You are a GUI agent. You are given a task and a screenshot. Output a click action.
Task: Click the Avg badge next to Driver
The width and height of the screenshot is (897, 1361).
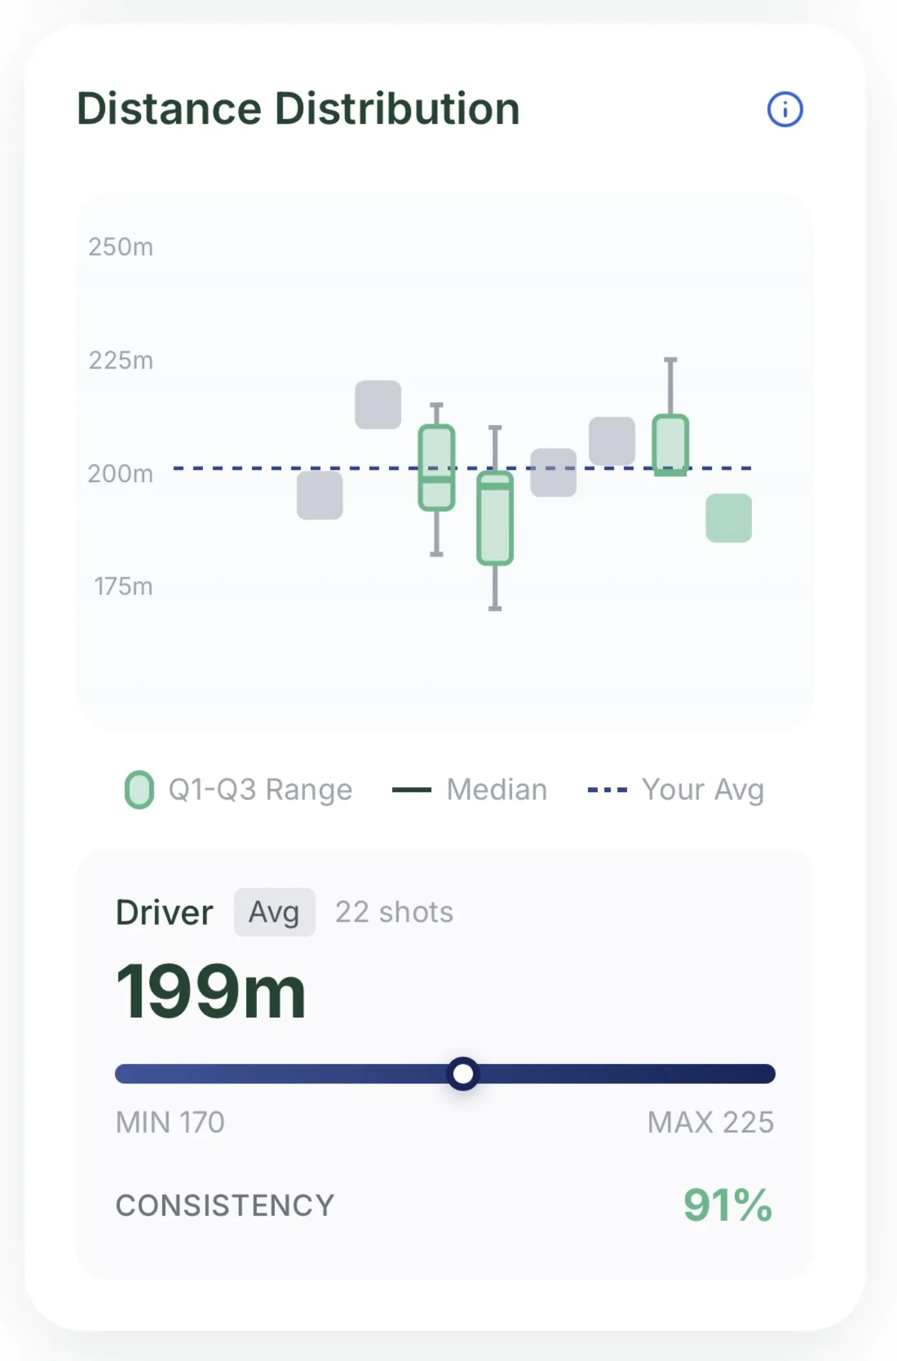pos(274,912)
